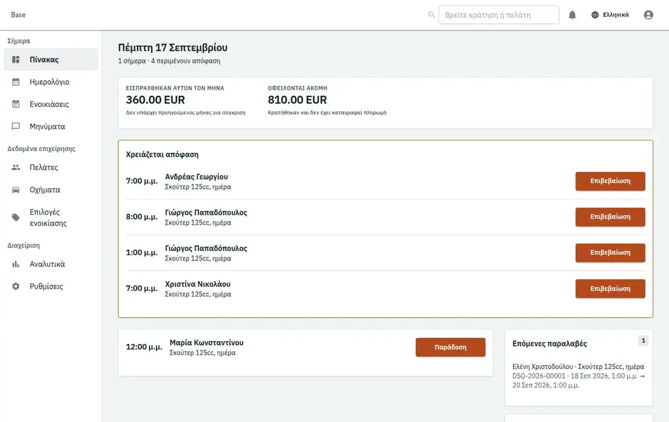Open Οχήματα using the car icon
This screenshot has height=422, width=669.
pyautogui.click(x=16, y=190)
